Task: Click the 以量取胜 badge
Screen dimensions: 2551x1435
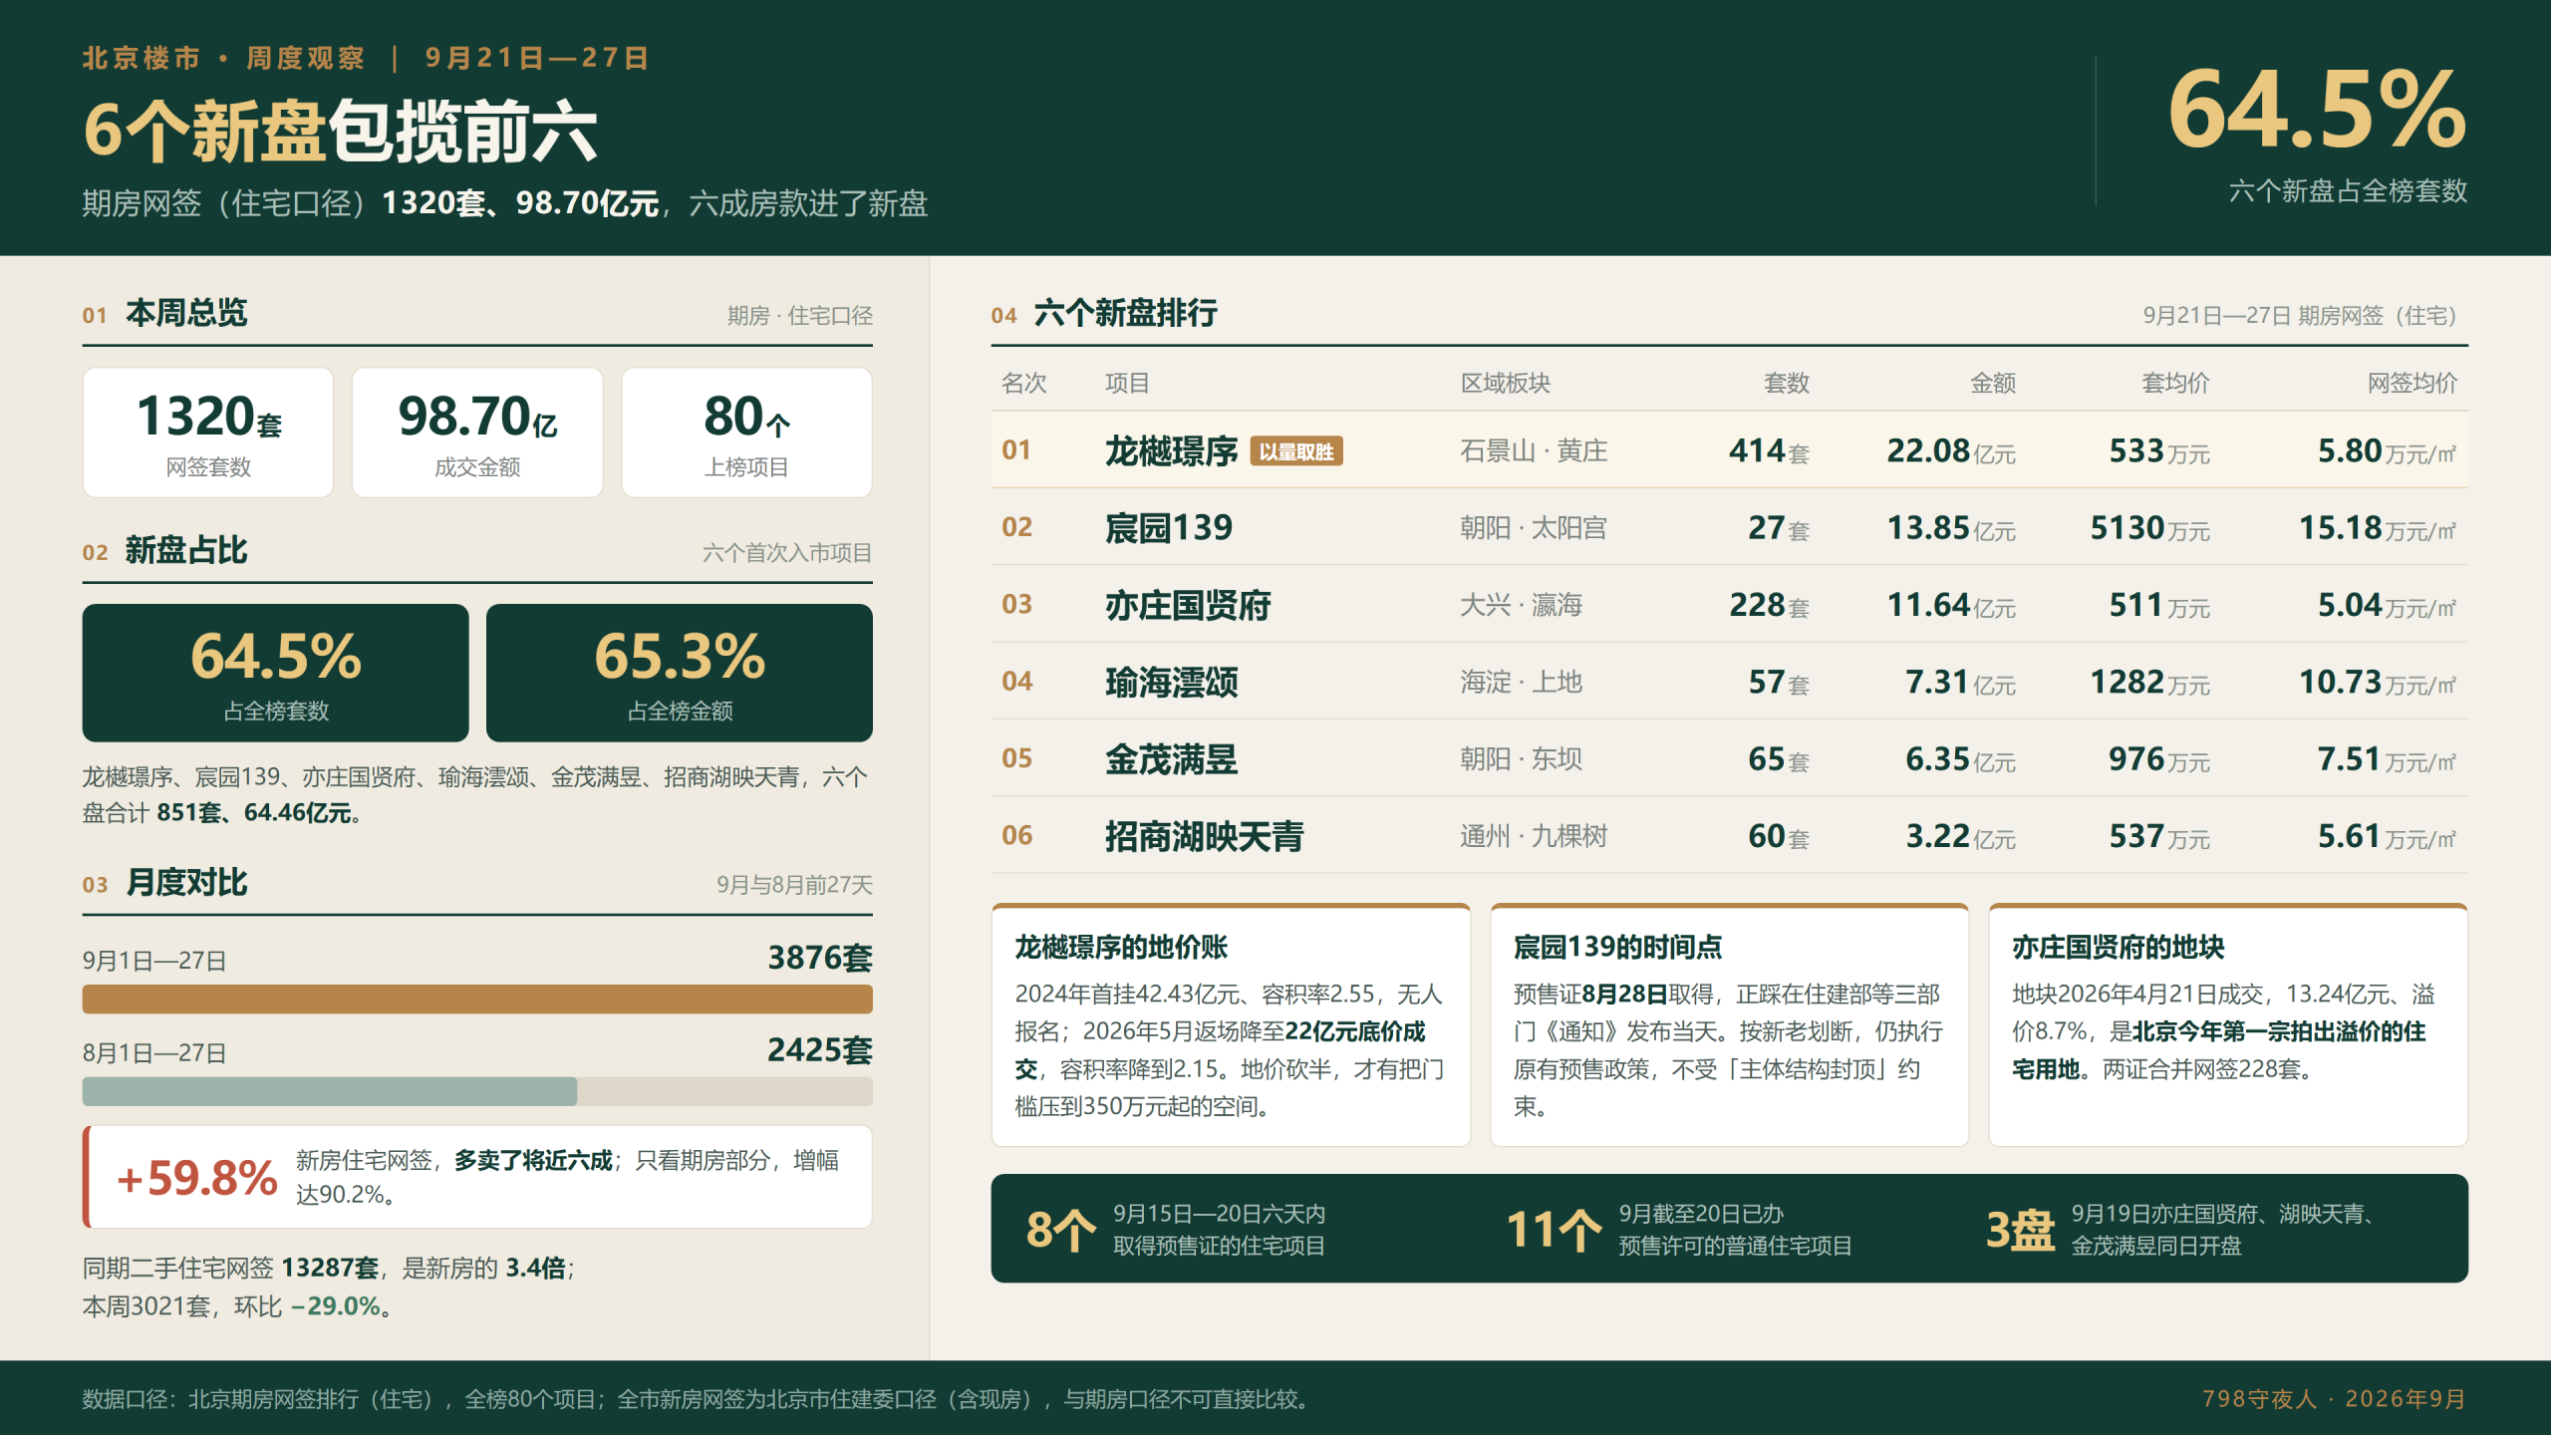Action: click(x=1296, y=451)
